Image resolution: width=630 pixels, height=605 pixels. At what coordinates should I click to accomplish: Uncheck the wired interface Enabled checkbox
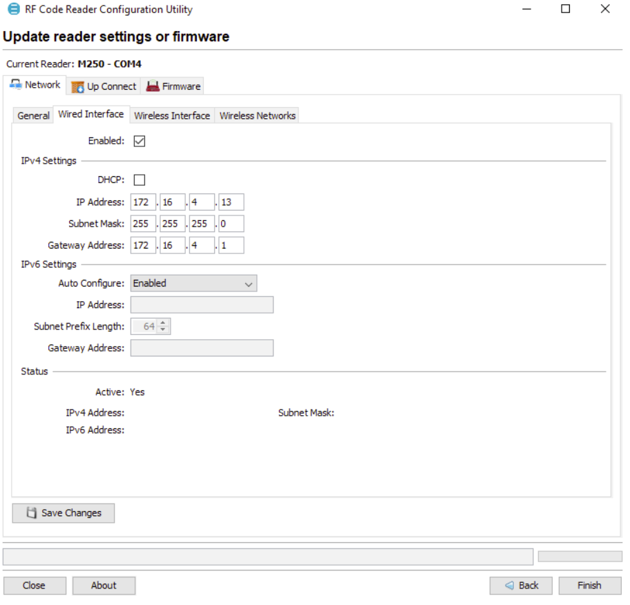(x=139, y=141)
